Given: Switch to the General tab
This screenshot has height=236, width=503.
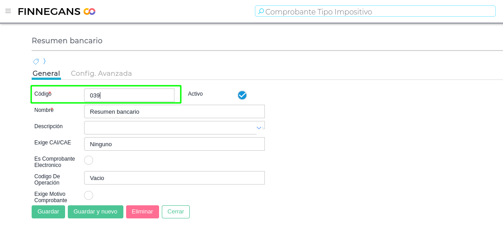Looking at the screenshot, I should [46, 74].
